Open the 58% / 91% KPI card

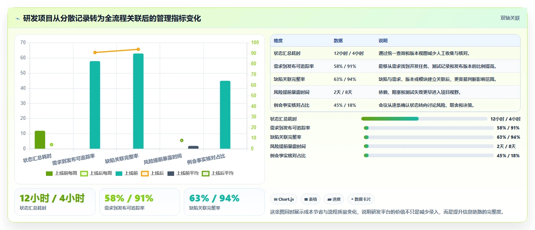click(140, 202)
